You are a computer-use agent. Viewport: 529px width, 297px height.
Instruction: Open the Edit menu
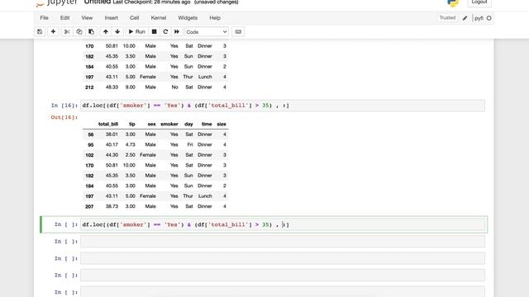point(64,18)
